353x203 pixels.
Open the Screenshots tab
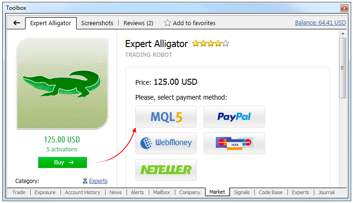(x=97, y=23)
